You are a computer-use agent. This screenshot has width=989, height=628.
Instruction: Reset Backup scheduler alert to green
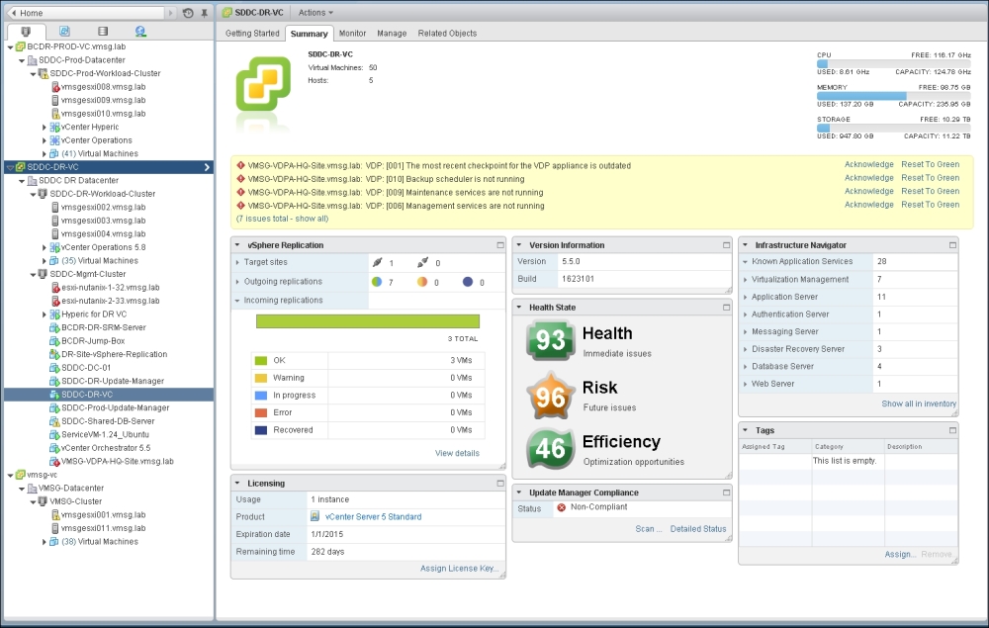[930, 178]
